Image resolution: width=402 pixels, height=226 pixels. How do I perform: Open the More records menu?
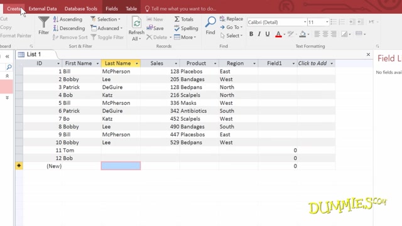[x=185, y=37]
